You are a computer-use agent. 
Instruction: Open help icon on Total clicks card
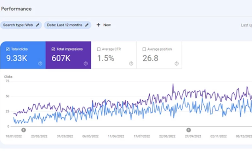click(x=40, y=64)
